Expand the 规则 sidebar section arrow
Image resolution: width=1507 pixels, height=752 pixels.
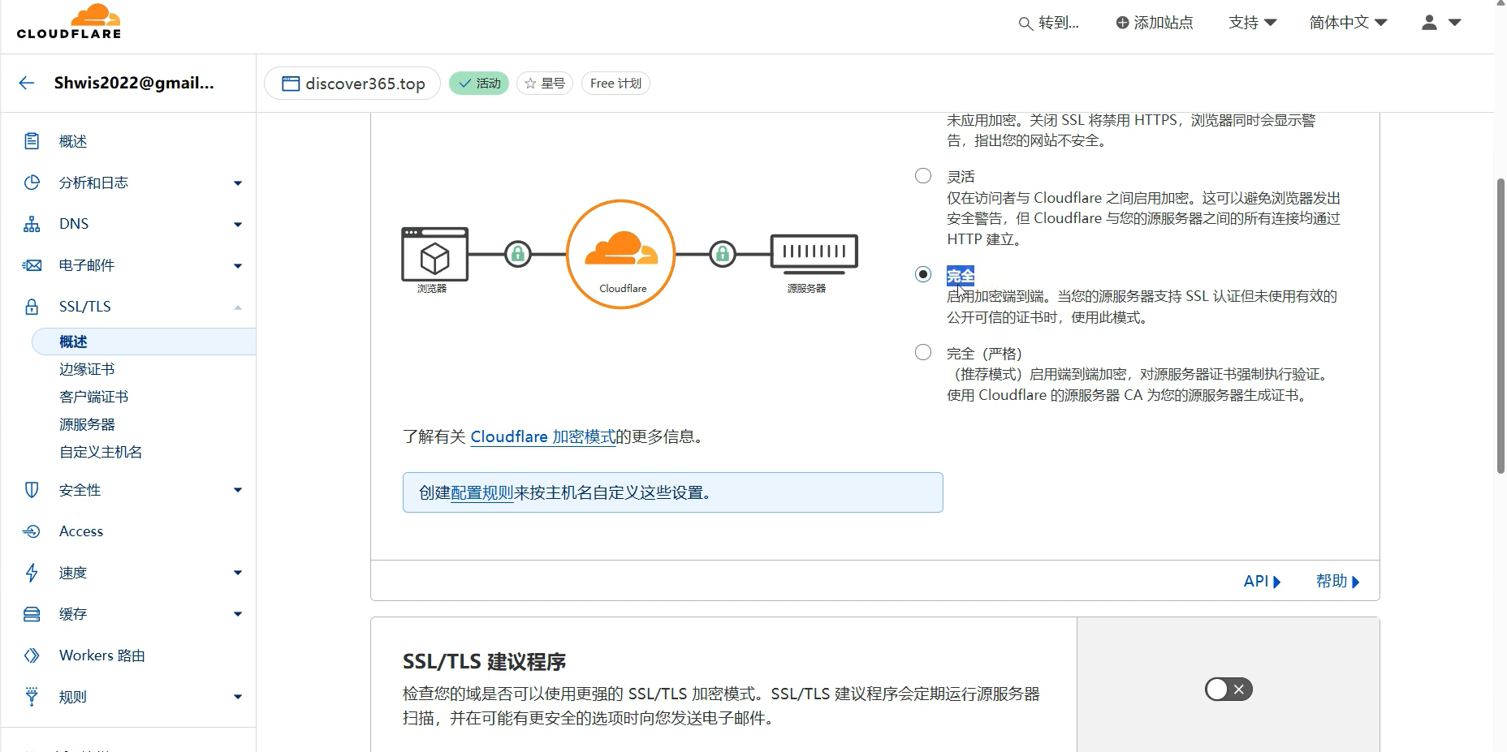pos(238,697)
